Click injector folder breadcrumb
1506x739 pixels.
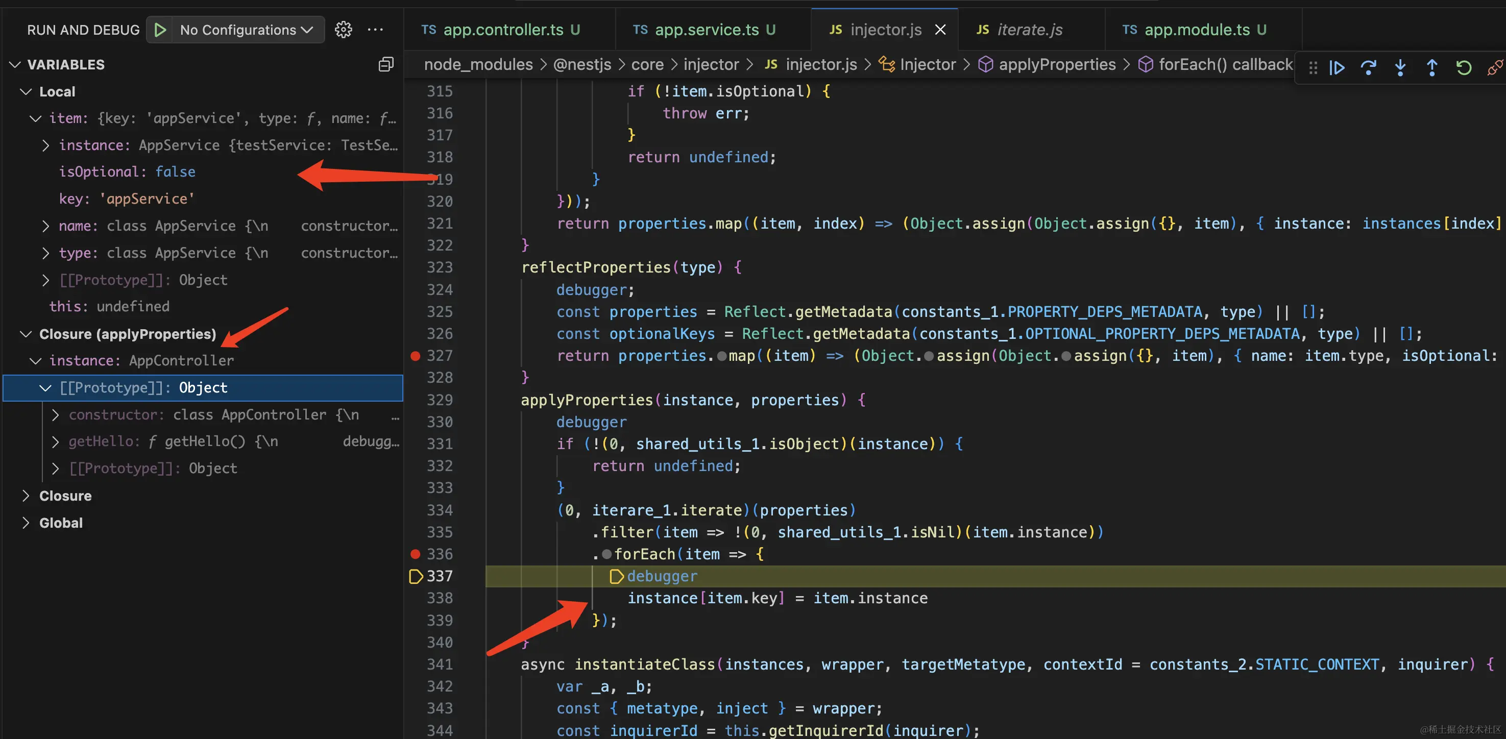click(x=711, y=64)
